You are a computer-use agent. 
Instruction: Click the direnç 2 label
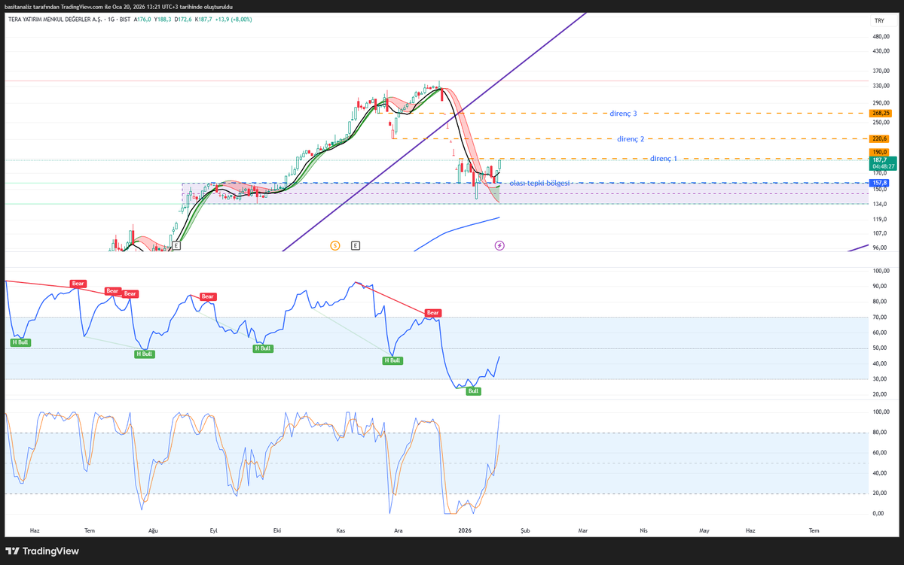click(631, 138)
